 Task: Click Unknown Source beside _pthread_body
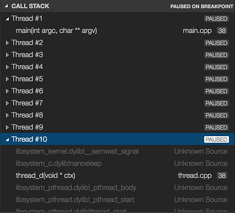click(x=201, y=188)
